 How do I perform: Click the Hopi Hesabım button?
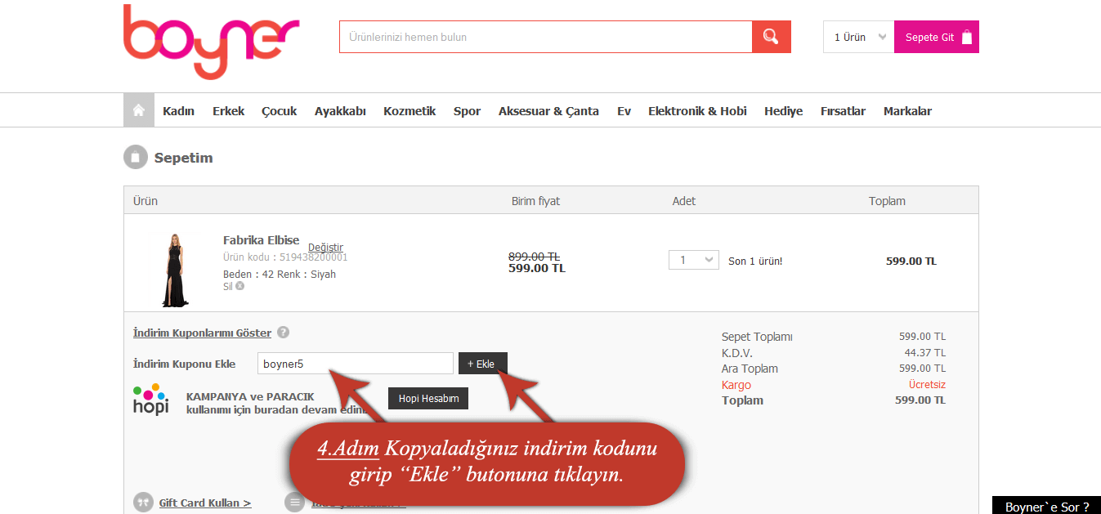[x=428, y=399]
